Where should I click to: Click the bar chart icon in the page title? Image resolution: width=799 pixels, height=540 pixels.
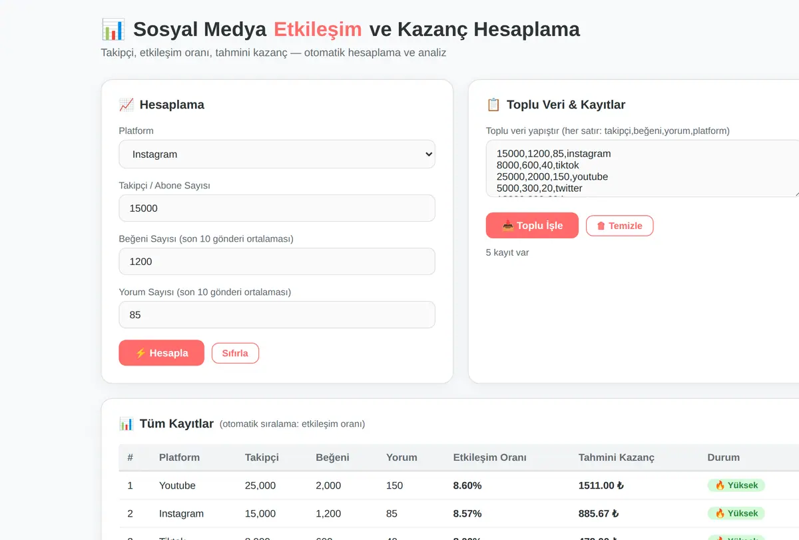click(x=113, y=29)
